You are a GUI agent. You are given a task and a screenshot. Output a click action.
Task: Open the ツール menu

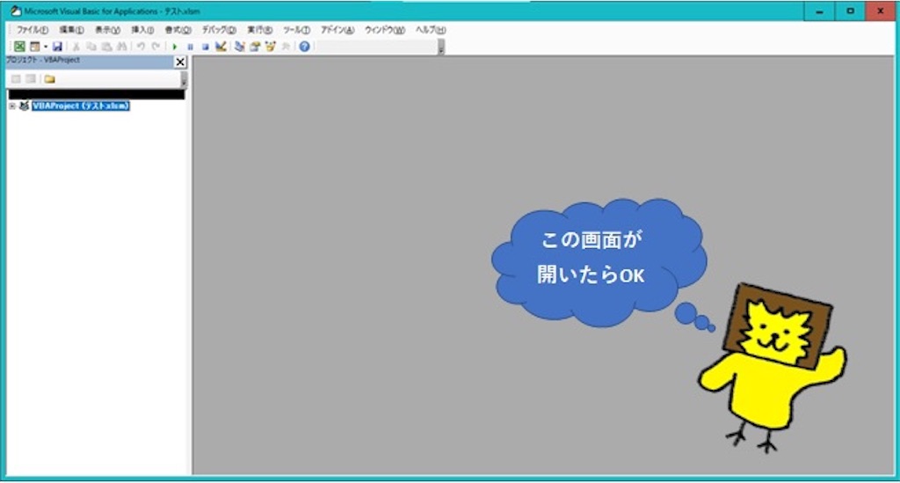click(x=296, y=30)
